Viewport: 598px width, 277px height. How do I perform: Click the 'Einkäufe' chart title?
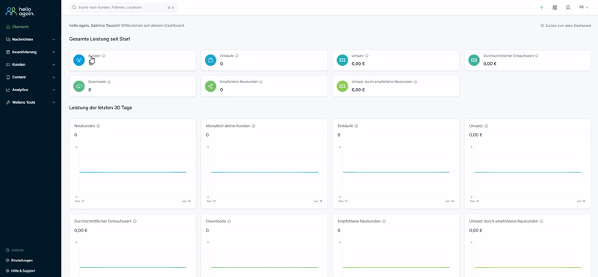tap(345, 126)
